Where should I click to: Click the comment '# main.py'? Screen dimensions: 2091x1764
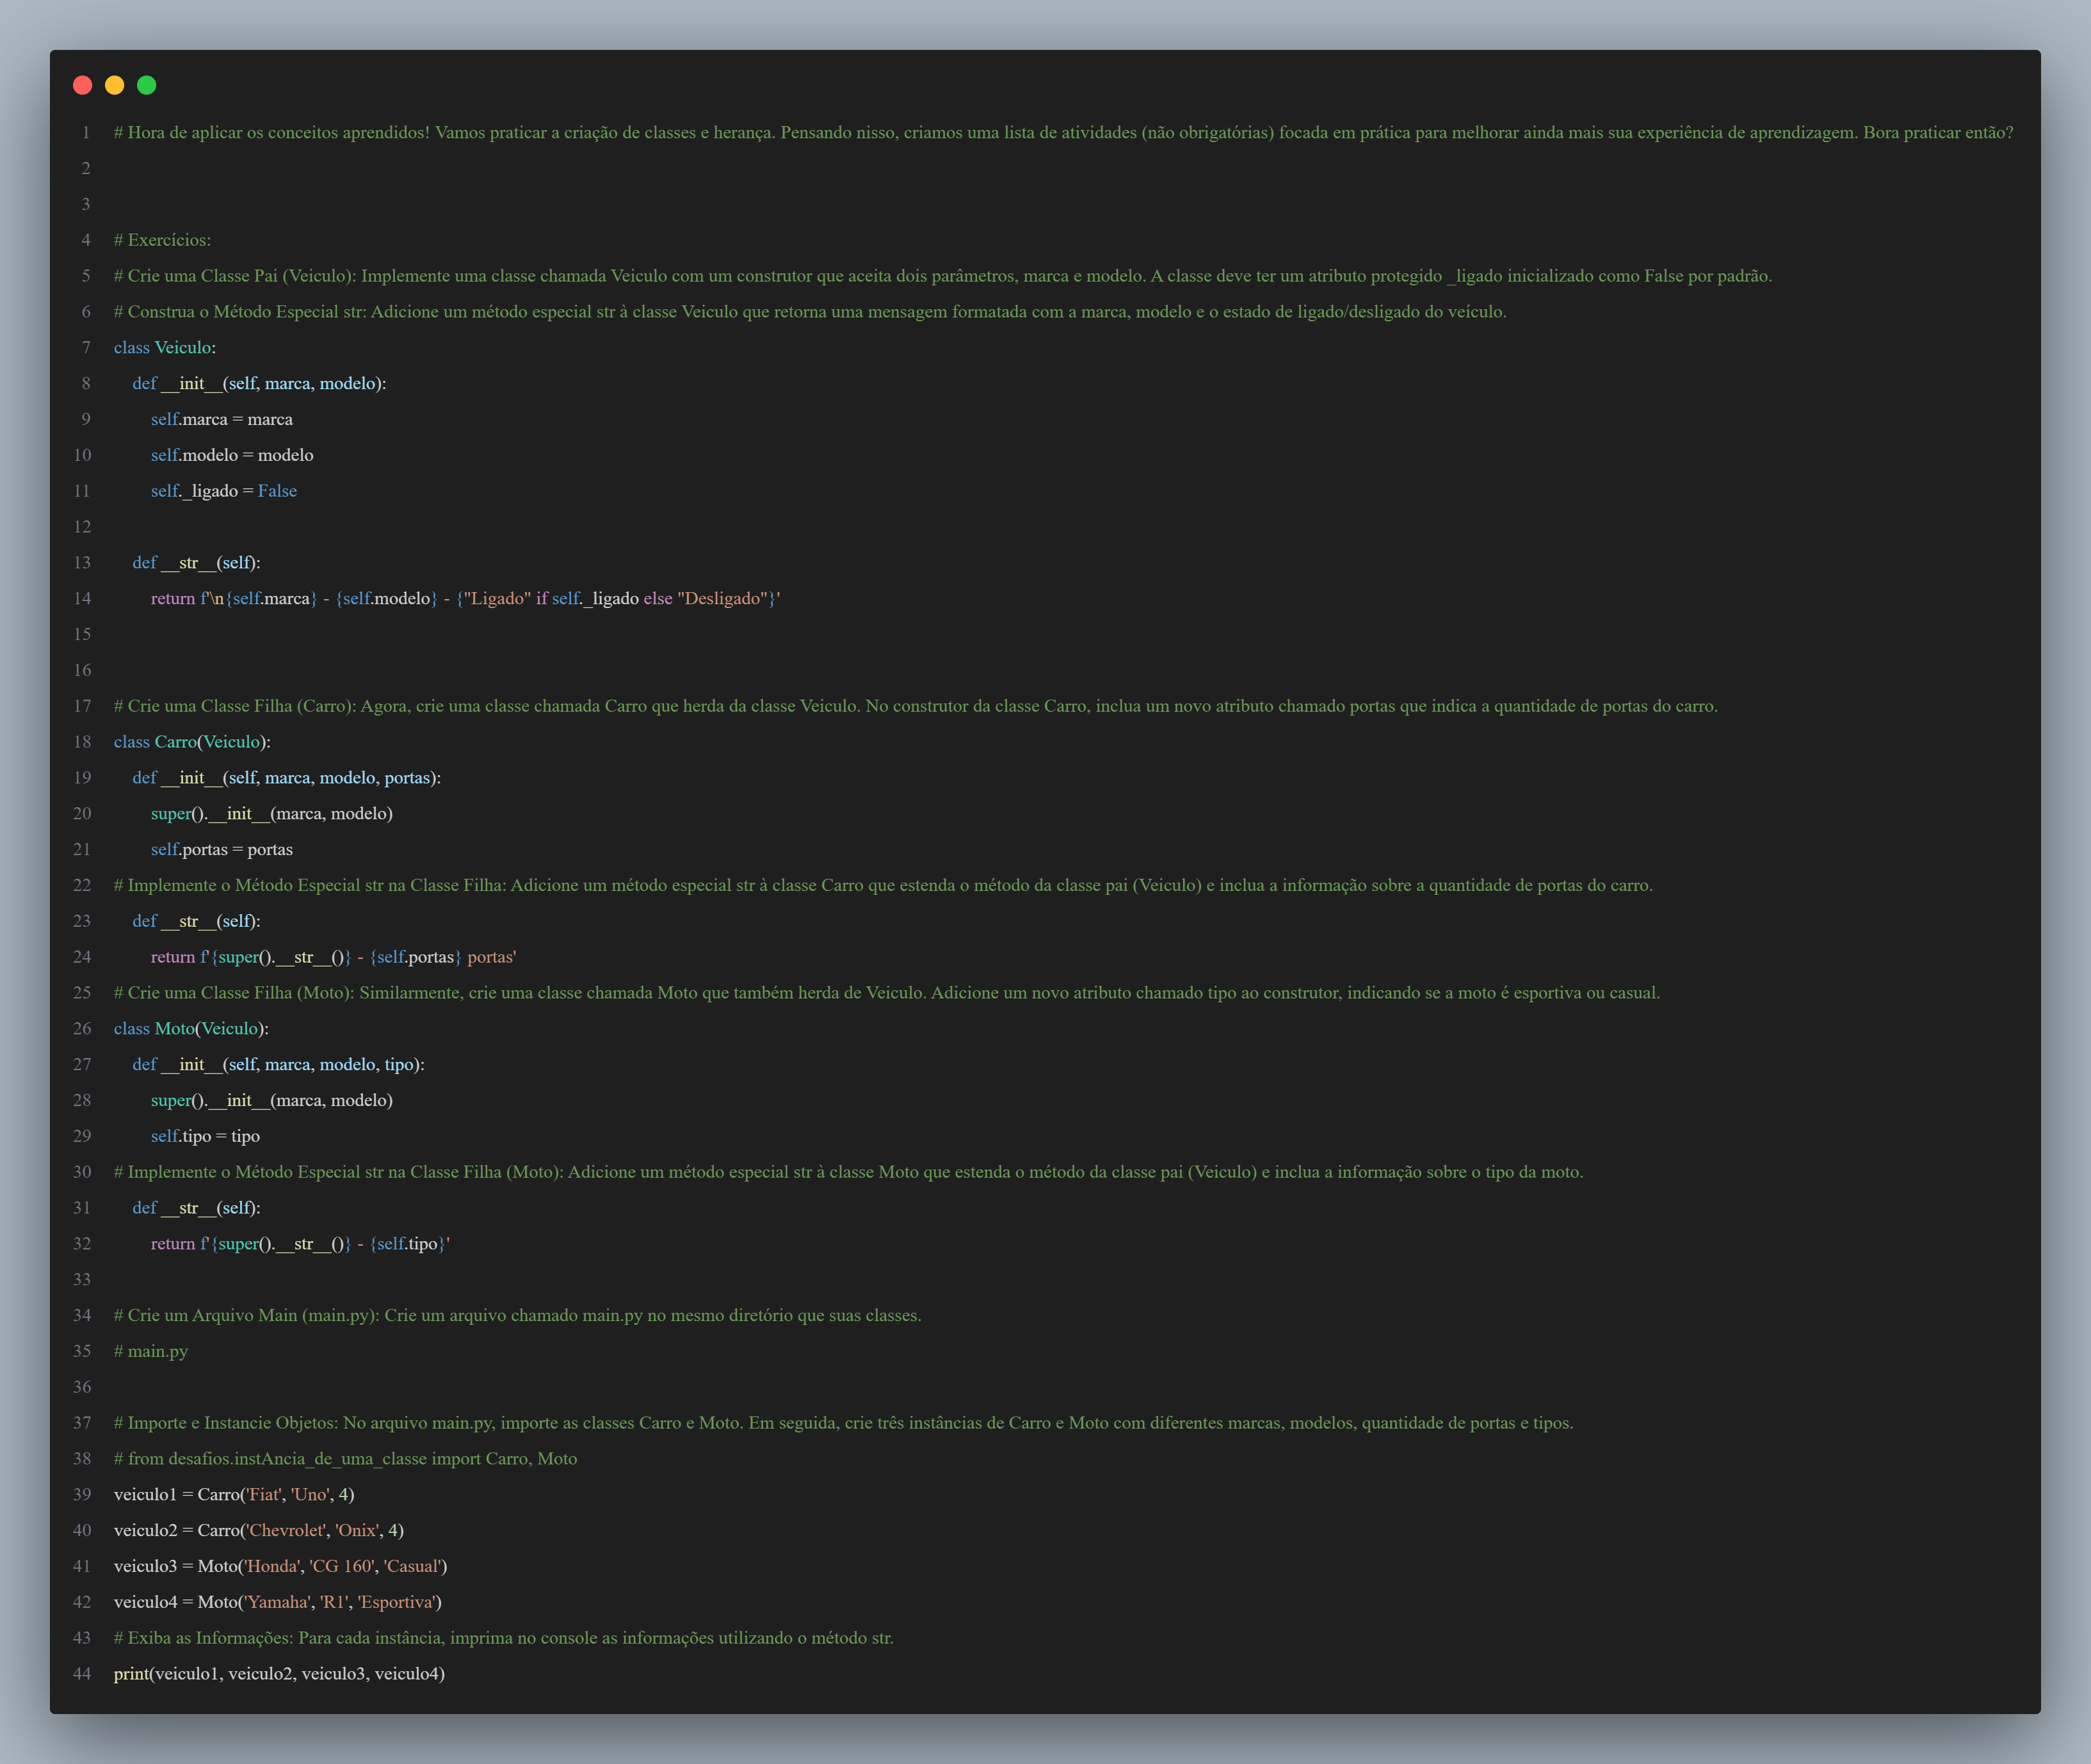151,1351
